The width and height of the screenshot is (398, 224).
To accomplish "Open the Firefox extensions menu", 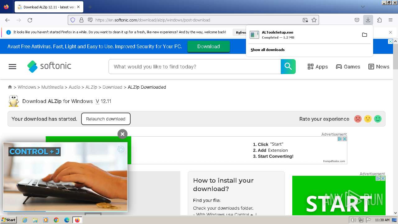I will point(379,20).
